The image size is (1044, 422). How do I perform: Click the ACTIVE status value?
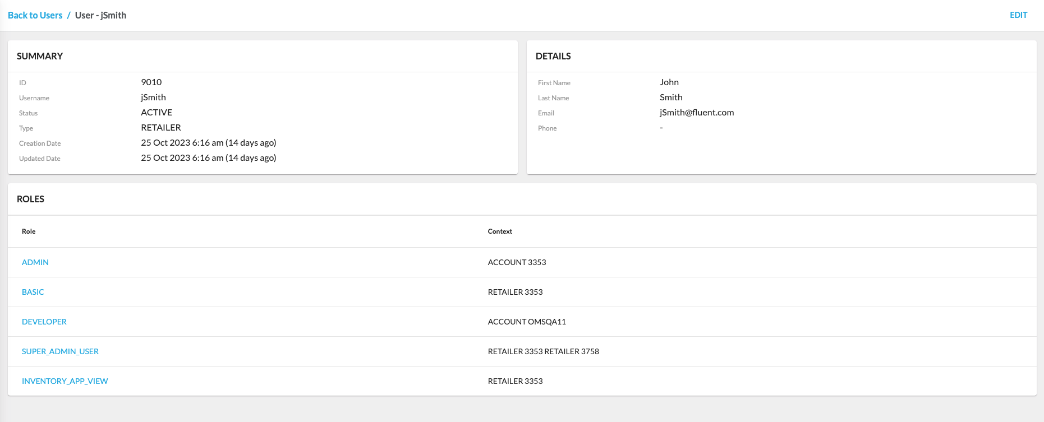coord(157,113)
